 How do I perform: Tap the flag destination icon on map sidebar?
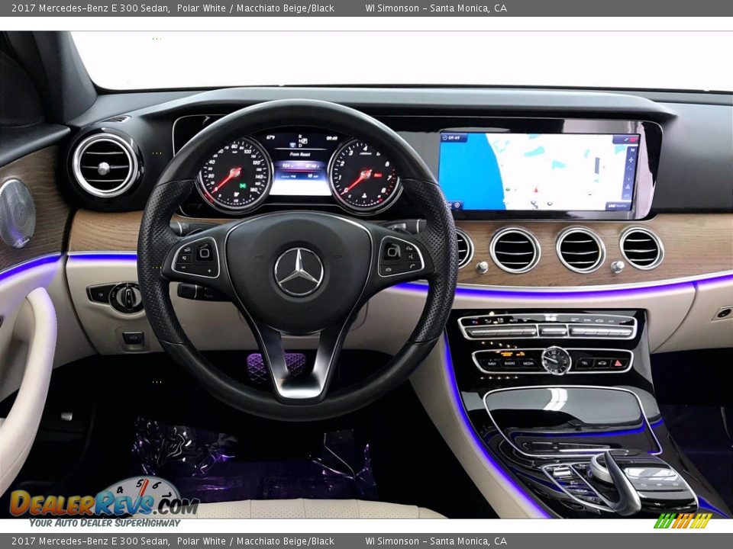point(632,150)
